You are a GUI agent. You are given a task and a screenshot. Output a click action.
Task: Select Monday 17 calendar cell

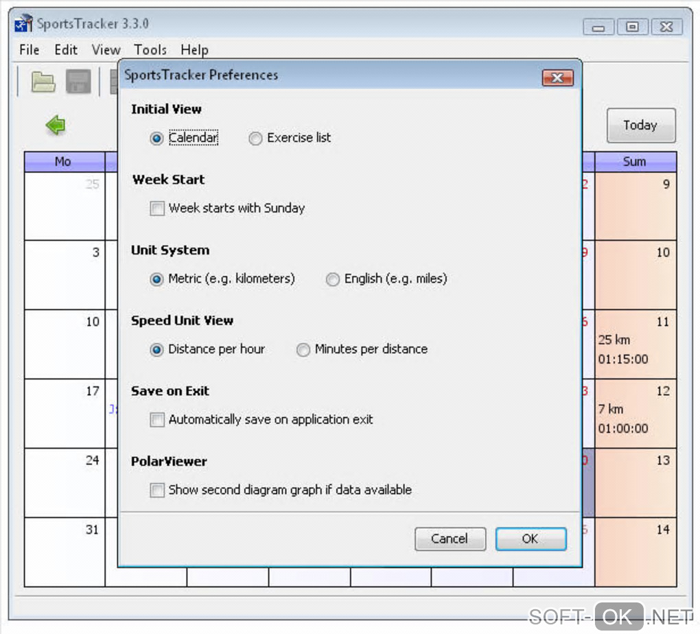pyautogui.click(x=65, y=414)
